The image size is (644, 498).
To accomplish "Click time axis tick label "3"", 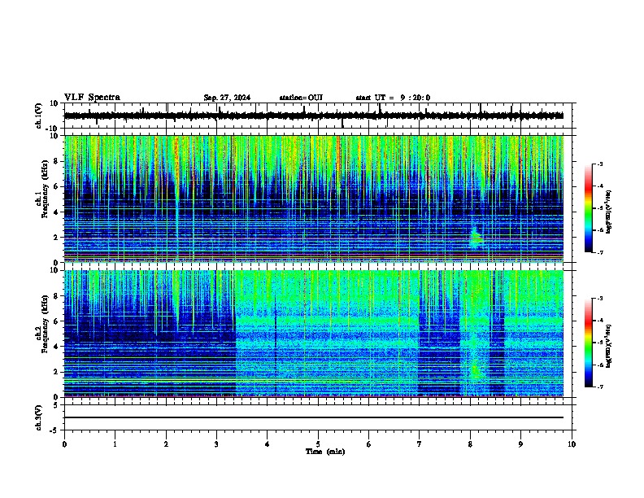I will (x=216, y=444).
